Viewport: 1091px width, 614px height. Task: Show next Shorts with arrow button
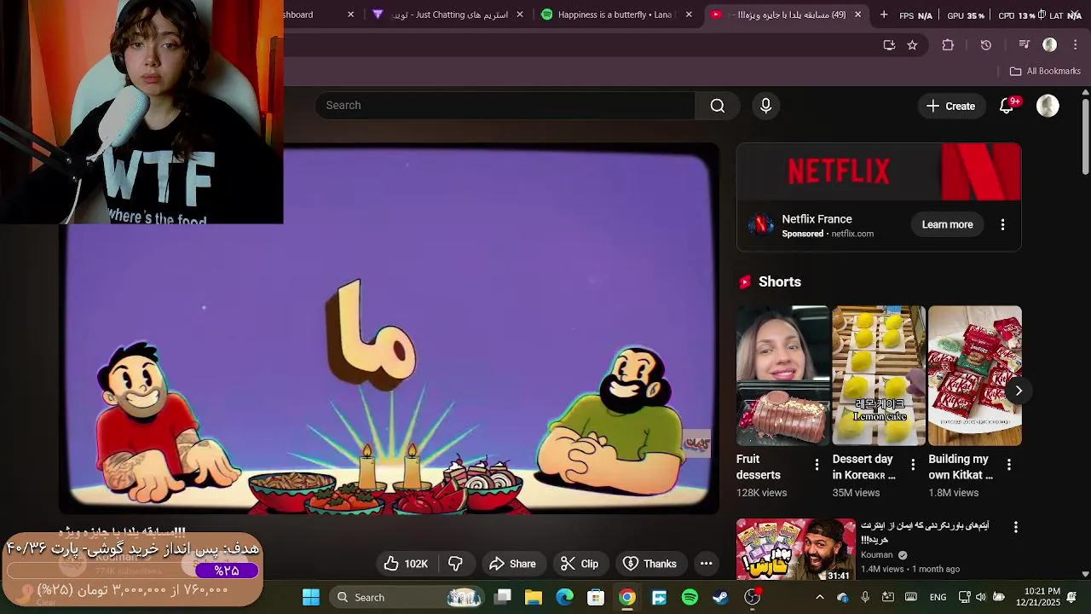pos(1019,391)
